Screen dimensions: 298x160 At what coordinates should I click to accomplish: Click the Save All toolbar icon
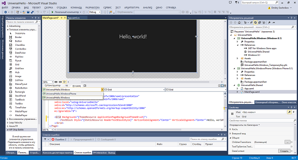[x=31, y=12]
